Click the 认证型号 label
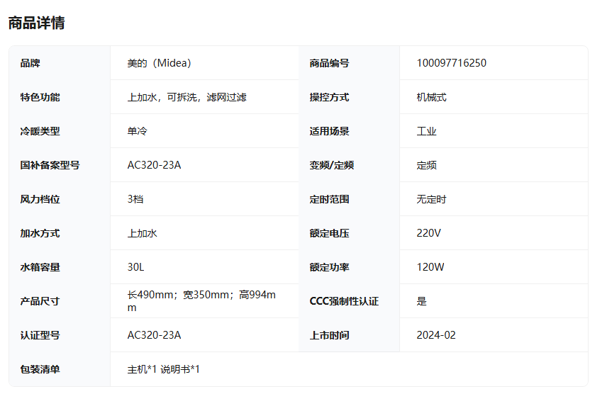 pos(40,335)
